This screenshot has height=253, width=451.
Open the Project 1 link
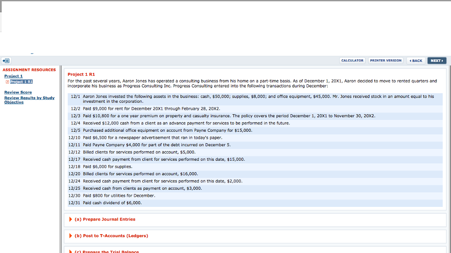[13, 76]
